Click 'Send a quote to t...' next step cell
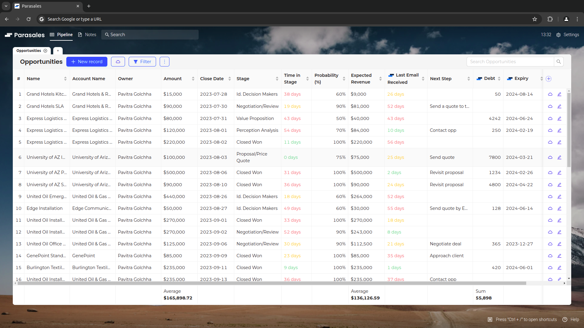584x328 pixels. pyautogui.click(x=450, y=106)
